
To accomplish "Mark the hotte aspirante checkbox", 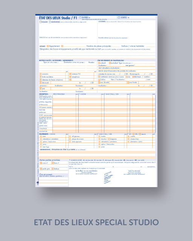I will pos(70,141).
